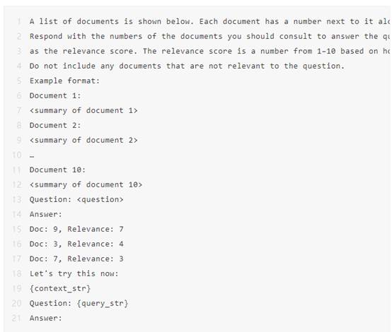Screen dimensions: 392x332
Task: Click the 'Document 1:' text
Action: click(55, 95)
